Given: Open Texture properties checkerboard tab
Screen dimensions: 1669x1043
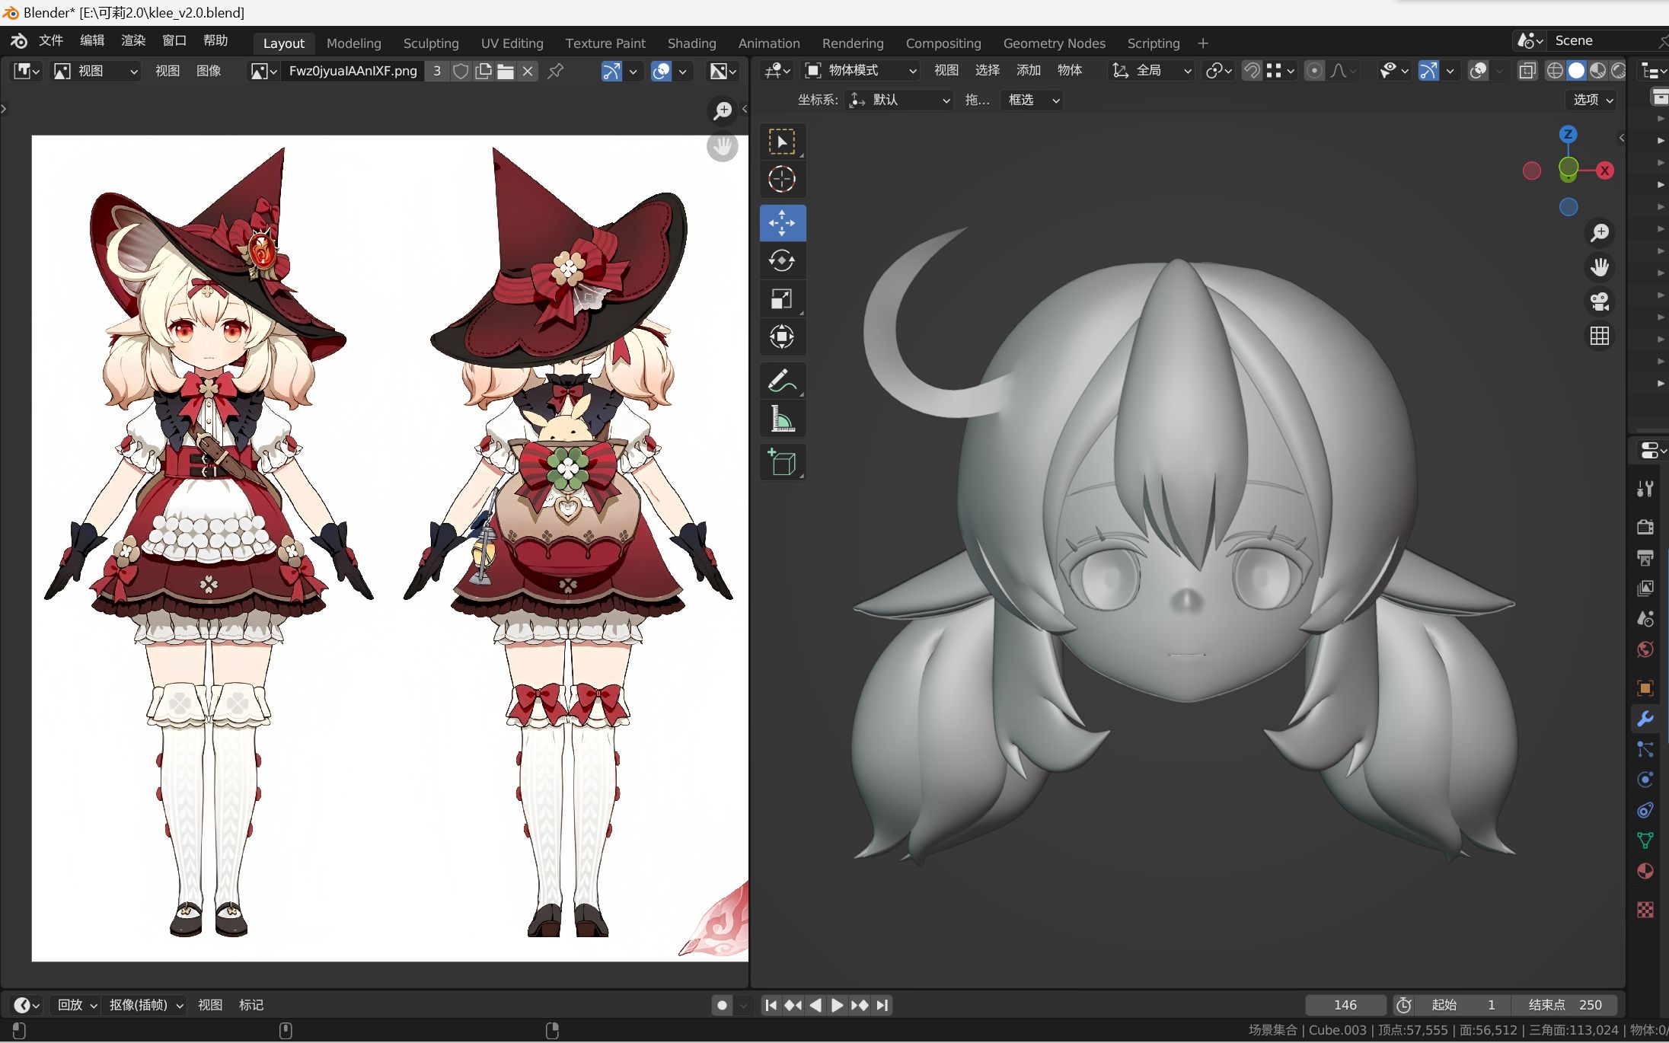Looking at the screenshot, I should point(1645,910).
